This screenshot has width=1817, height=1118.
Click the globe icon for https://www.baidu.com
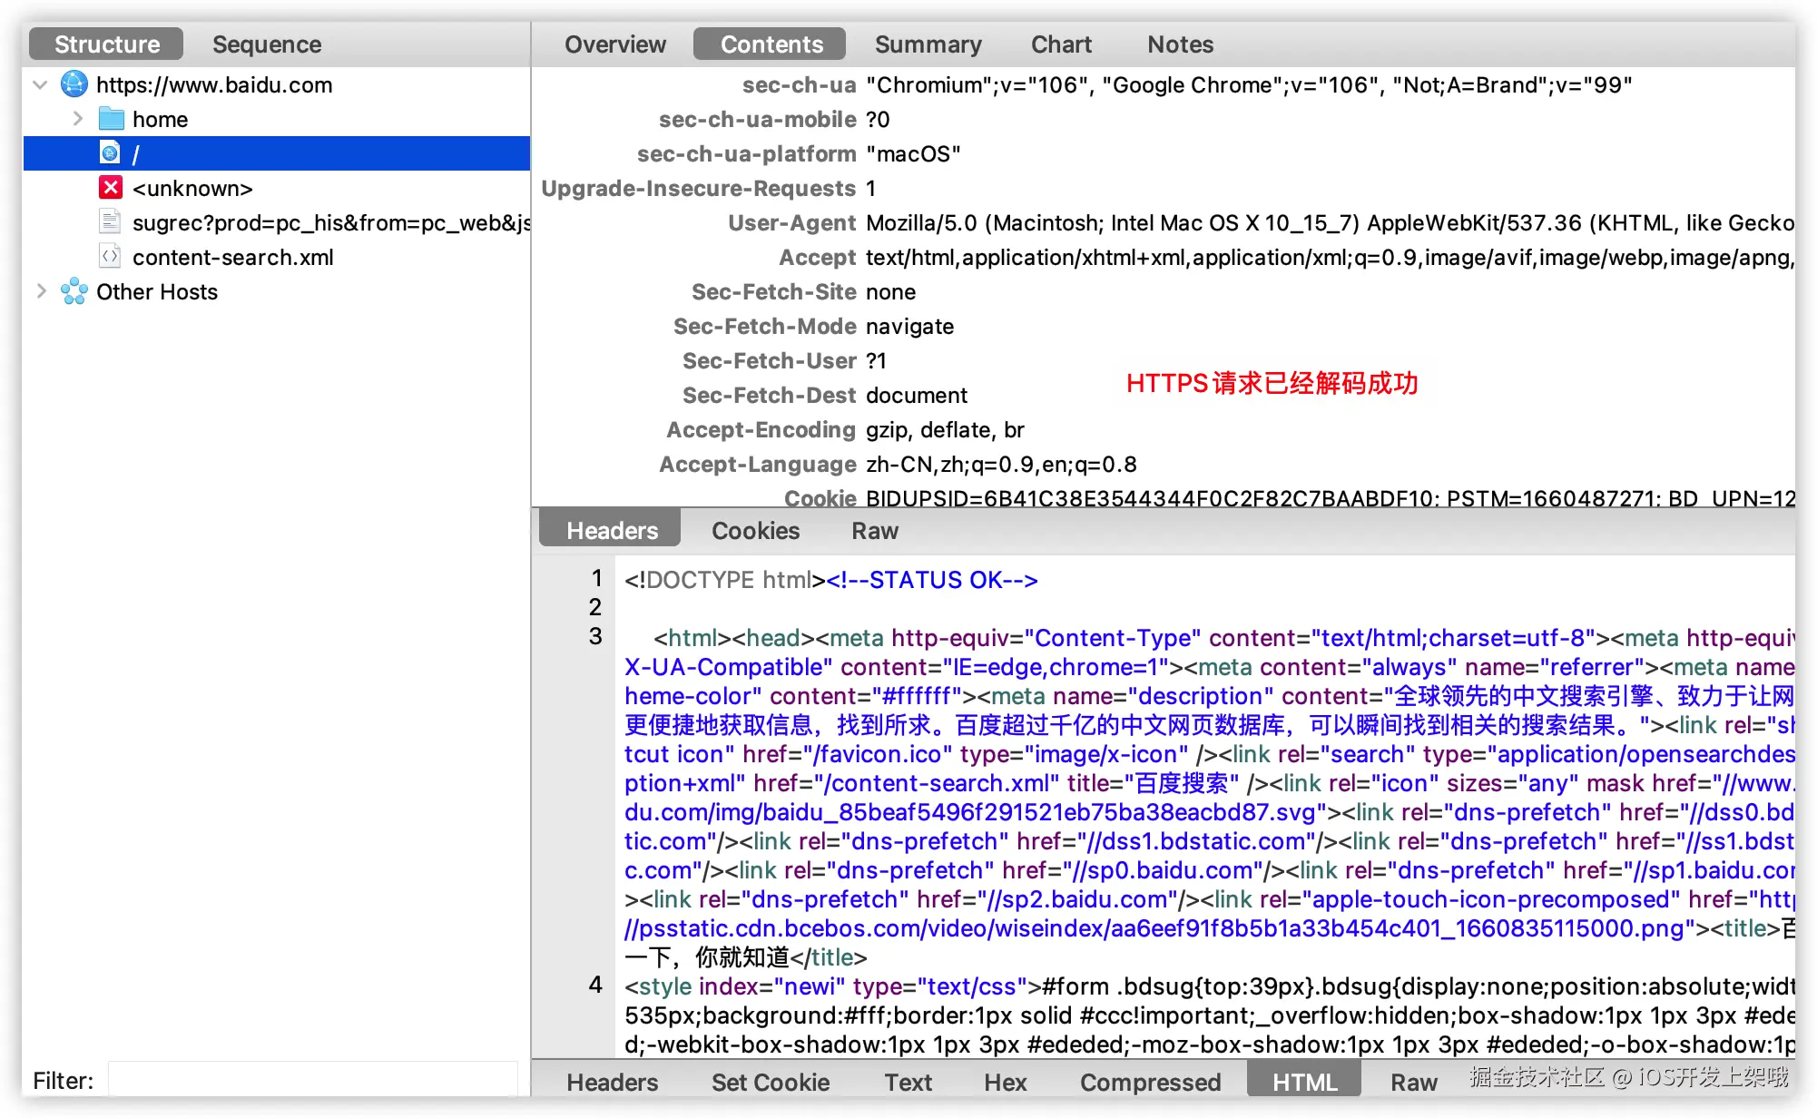74,84
